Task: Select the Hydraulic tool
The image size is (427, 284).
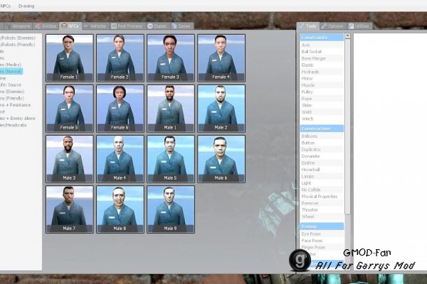Action: click(322, 72)
